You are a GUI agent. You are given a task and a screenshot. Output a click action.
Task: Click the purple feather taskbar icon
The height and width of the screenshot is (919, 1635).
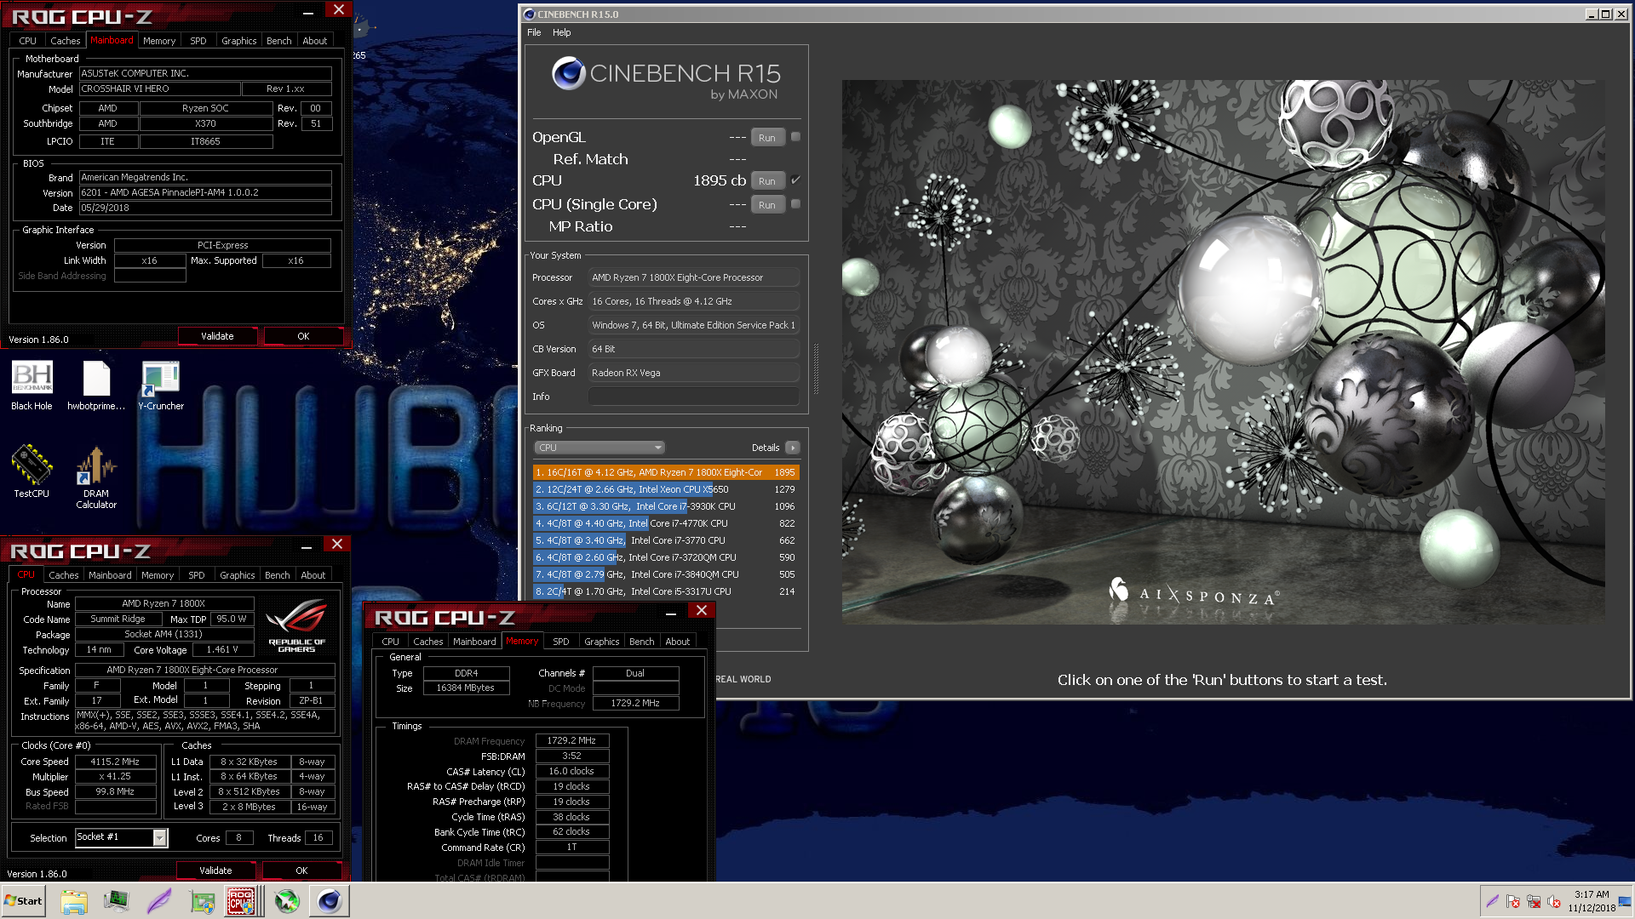[159, 901]
